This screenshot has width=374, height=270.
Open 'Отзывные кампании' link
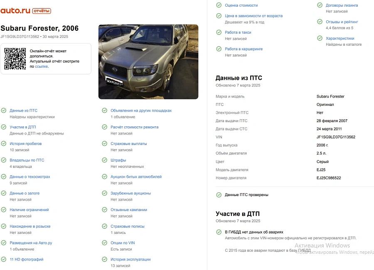tap(129, 210)
